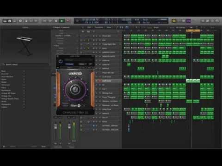Click the Save button in Library
This screenshot has width=222, height=166.
(44, 147)
